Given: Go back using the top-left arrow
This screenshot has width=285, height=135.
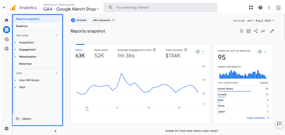Looking at the screenshot, I should coord(4,8).
